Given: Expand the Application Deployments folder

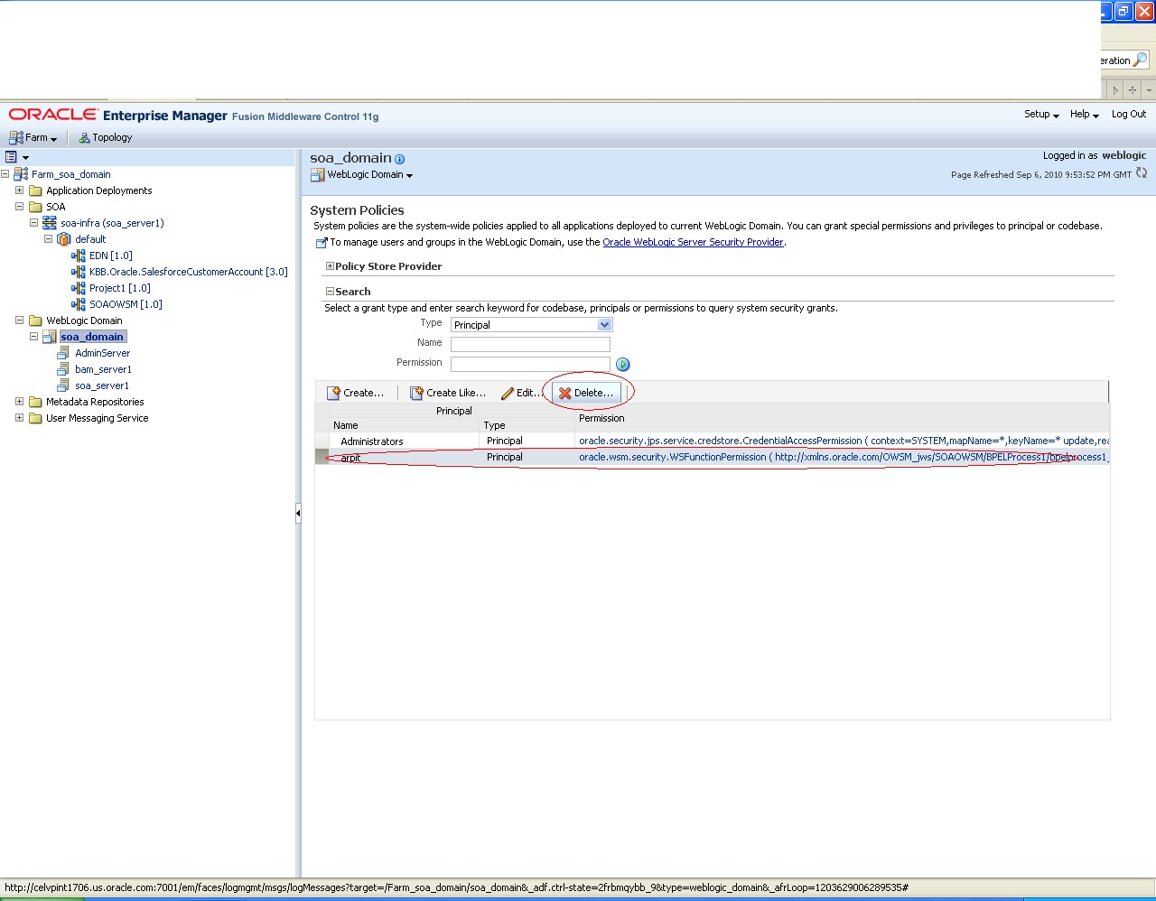Looking at the screenshot, I should [20, 190].
